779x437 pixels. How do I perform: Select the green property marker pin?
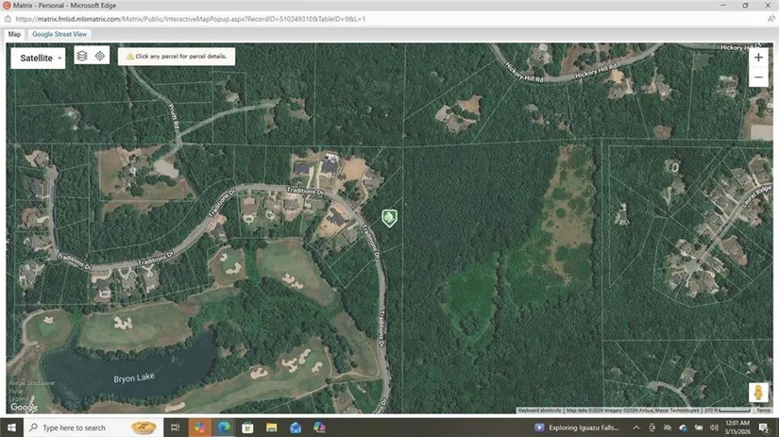click(x=389, y=218)
